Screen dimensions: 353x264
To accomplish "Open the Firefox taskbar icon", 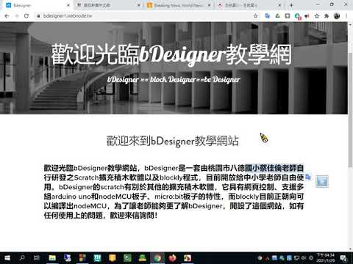I will (x=172, y=258).
